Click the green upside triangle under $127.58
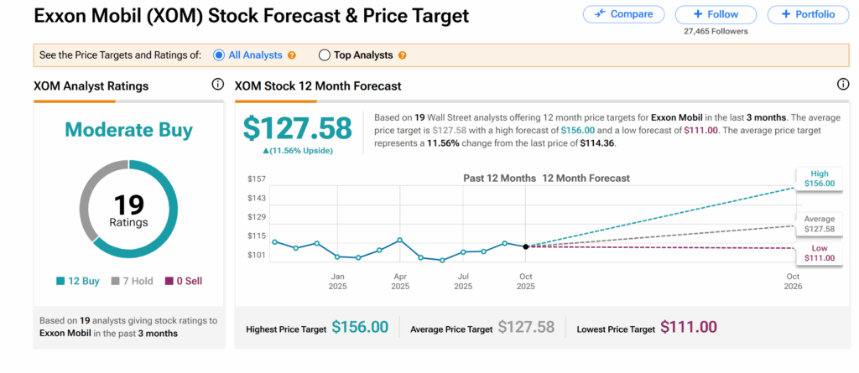The height and width of the screenshot is (373, 859). click(267, 151)
